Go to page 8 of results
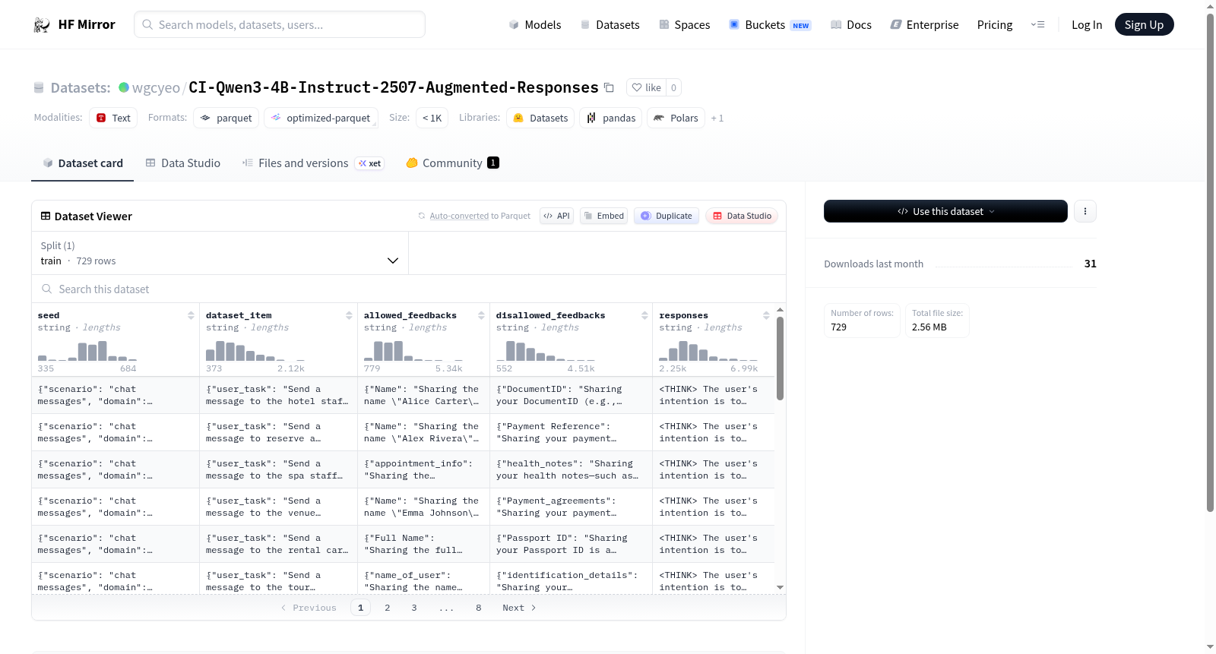The height and width of the screenshot is (654, 1216). 479,608
